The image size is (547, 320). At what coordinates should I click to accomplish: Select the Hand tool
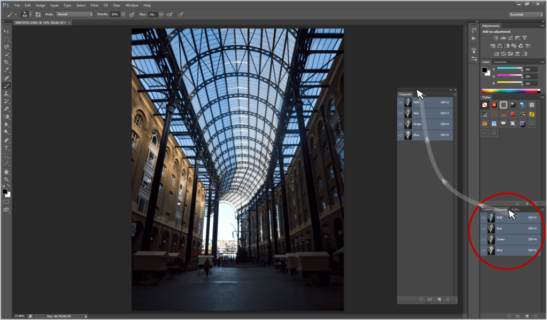pos(6,171)
